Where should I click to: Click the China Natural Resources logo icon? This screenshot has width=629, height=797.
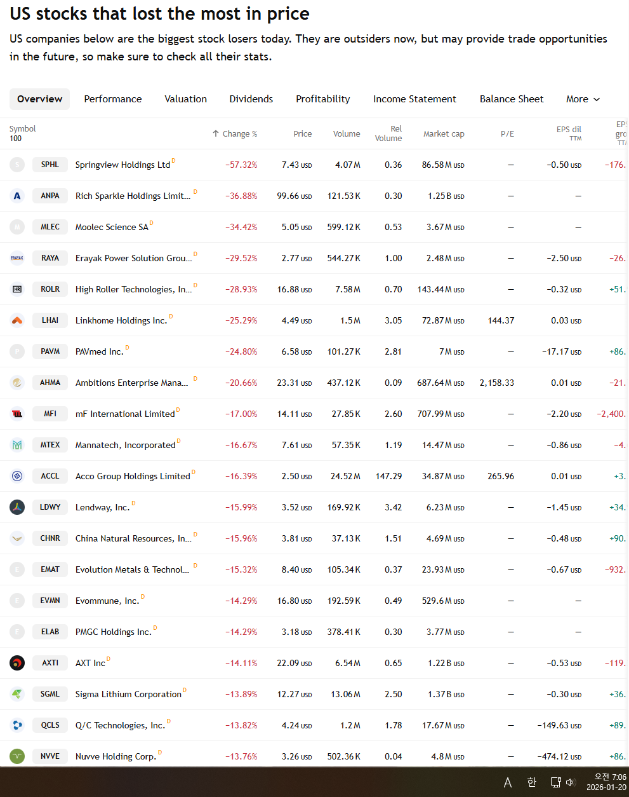click(17, 538)
